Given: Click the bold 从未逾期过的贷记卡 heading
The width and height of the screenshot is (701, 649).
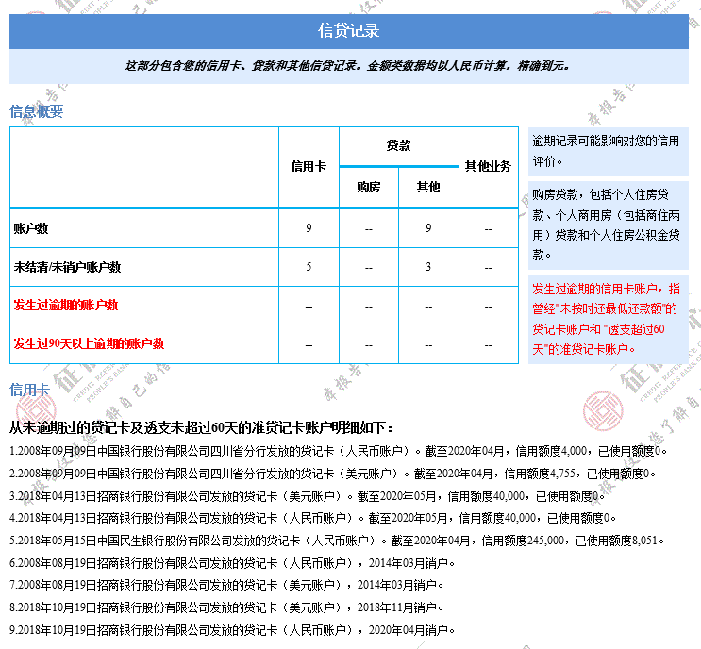Looking at the screenshot, I should click(201, 427).
